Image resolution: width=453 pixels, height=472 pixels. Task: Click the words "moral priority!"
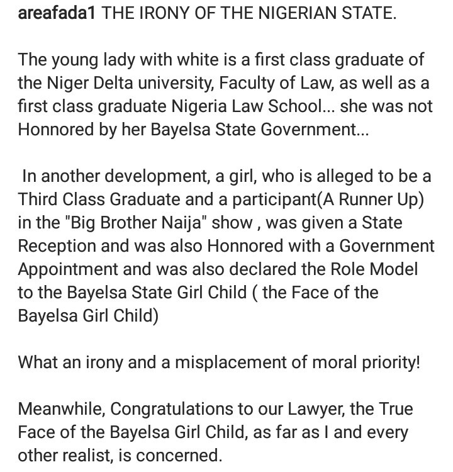(366, 362)
